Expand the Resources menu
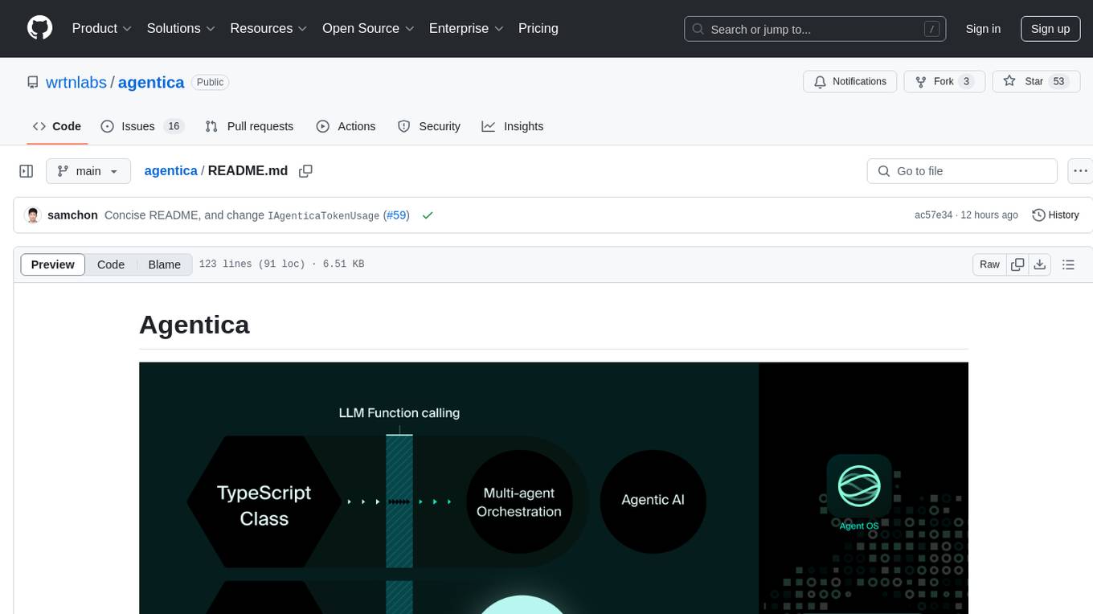This screenshot has width=1093, height=614. [268, 28]
